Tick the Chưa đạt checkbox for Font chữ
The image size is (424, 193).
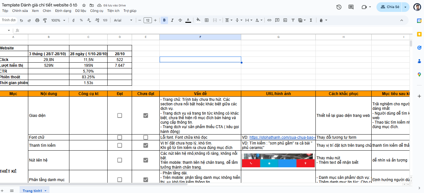[x=146, y=137]
